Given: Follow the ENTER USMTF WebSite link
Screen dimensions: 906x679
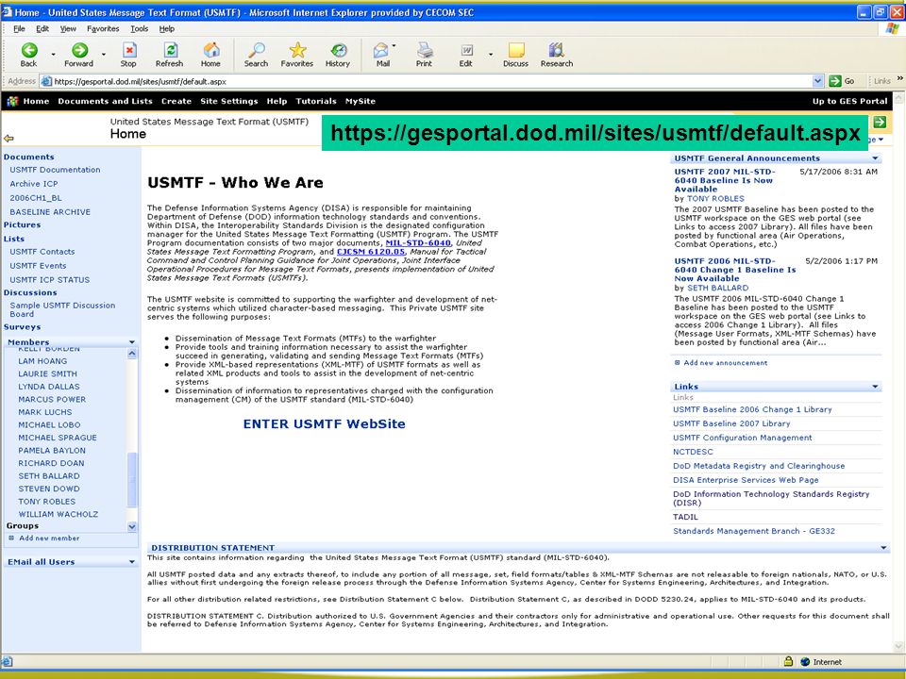Looking at the screenshot, I should tap(324, 423).
